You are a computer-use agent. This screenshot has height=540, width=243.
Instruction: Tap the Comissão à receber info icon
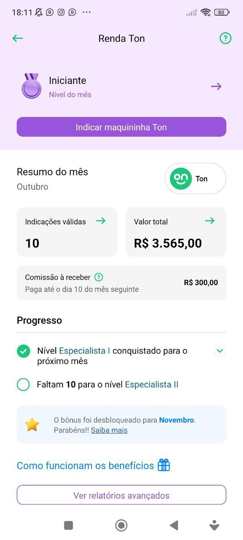point(99,277)
